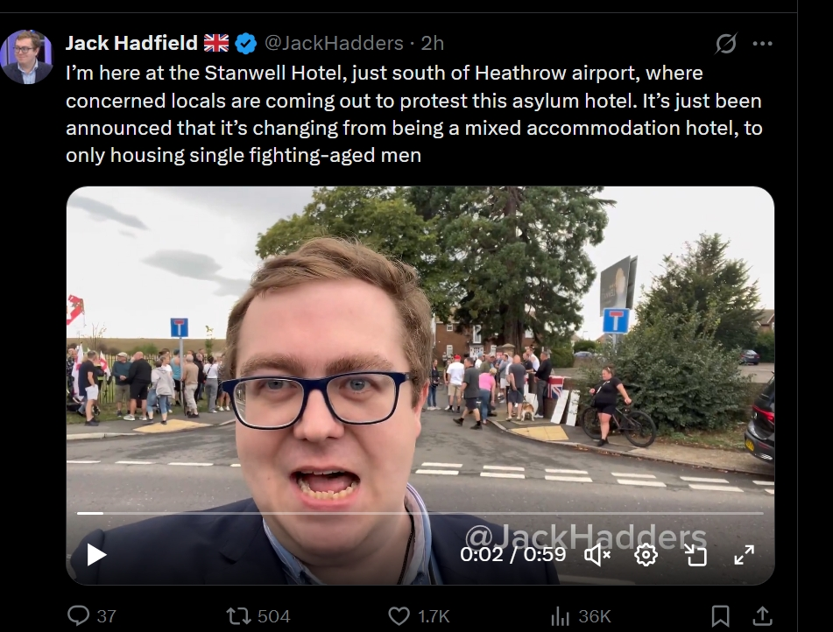Click the blue verified badge
Viewport: 833px width, 632px height.
[x=246, y=43]
